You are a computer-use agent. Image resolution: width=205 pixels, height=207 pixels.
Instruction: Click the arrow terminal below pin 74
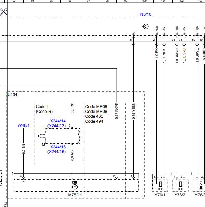177,45
